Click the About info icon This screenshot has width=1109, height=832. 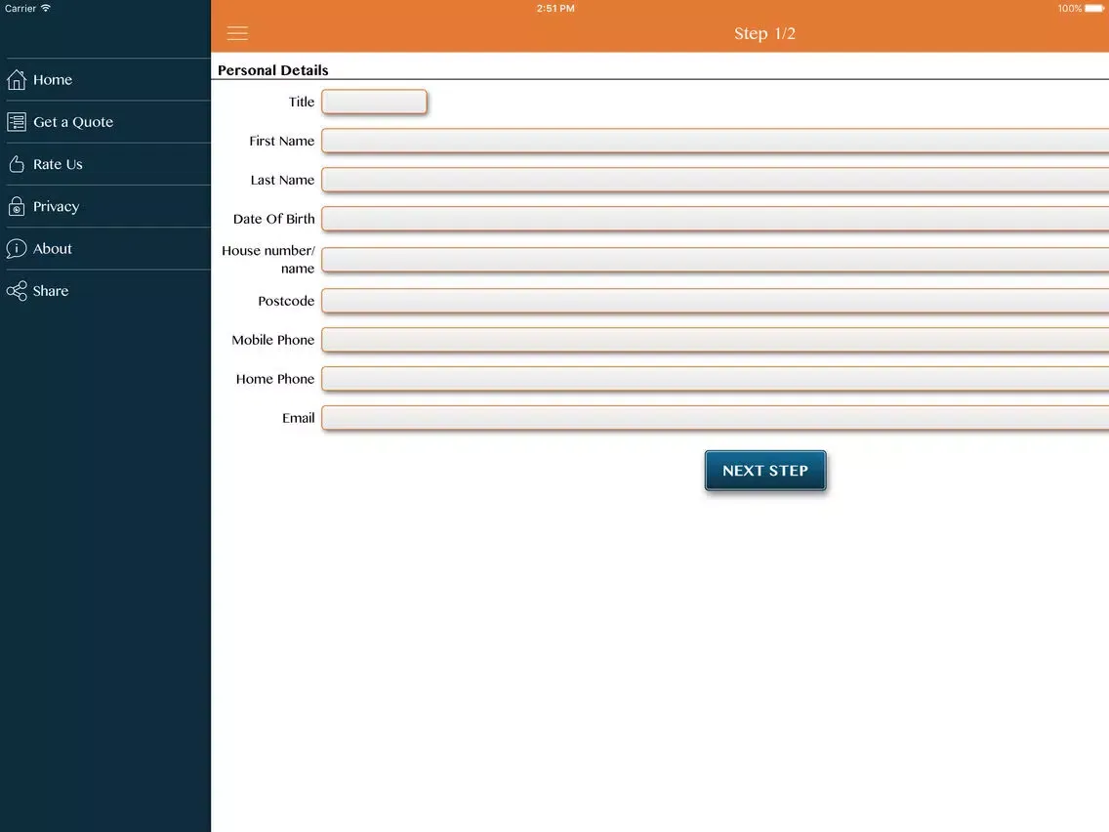click(x=17, y=248)
